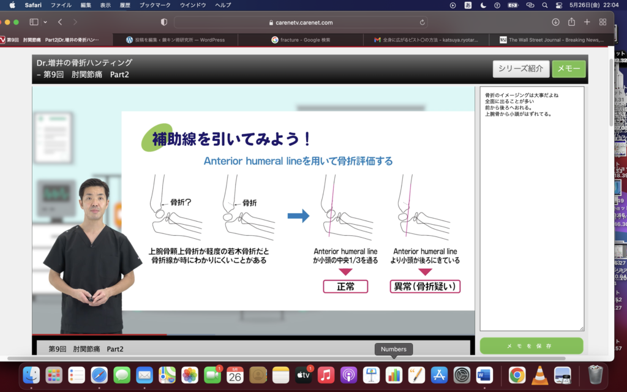Image resolution: width=627 pixels, height=392 pixels.
Task: Reload the carenetv page
Action: [405, 23]
